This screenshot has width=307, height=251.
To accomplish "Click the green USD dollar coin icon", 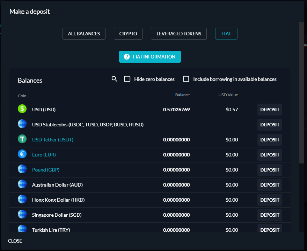I will [x=22, y=109].
